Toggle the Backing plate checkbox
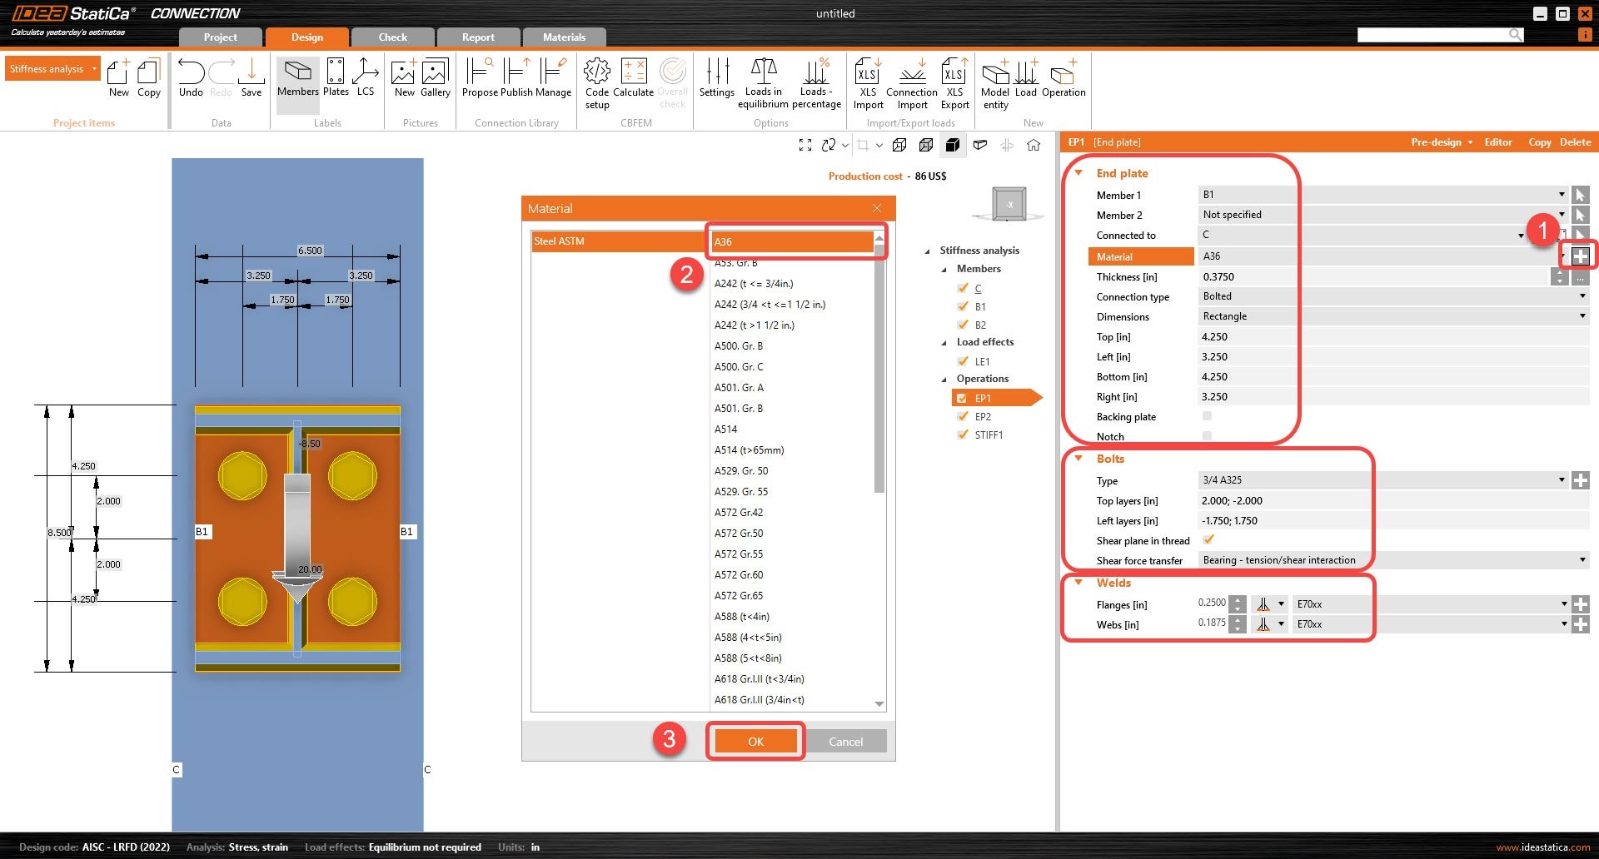This screenshot has width=1599, height=859. click(1207, 416)
